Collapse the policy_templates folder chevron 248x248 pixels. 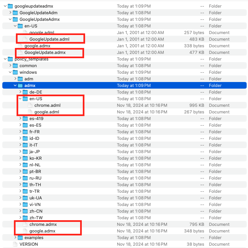point(5,59)
